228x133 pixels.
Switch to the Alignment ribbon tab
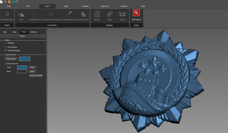[x=105, y=6]
